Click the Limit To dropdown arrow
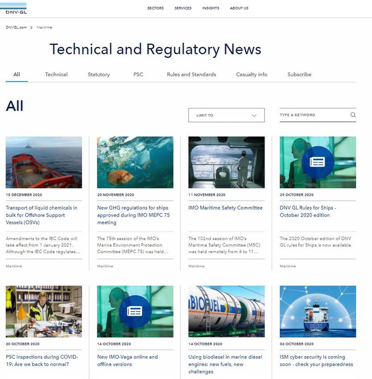The width and height of the screenshot is (372, 379). pos(254,115)
